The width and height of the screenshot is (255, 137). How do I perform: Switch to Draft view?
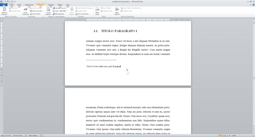pos(230,136)
